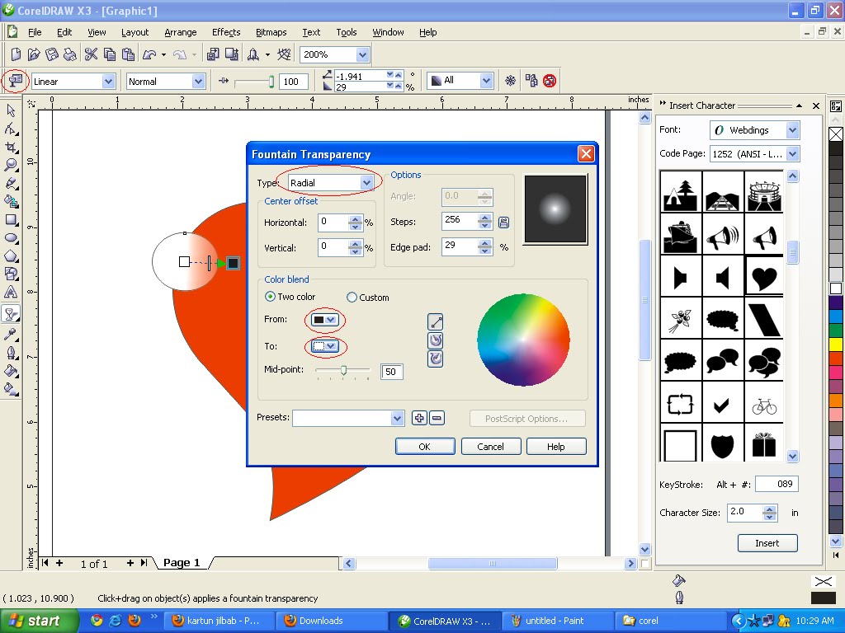This screenshot has height=633, width=845.
Task: Switch to the Page 1 tab
Action: [x=182, y=562]
